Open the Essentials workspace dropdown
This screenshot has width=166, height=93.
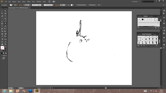coord(136,2)
